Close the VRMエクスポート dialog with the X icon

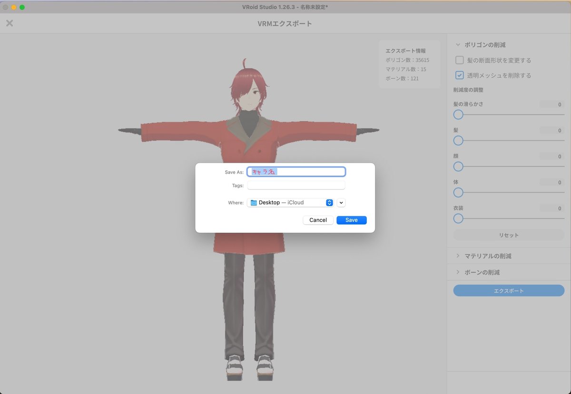(x=10, y=23)
